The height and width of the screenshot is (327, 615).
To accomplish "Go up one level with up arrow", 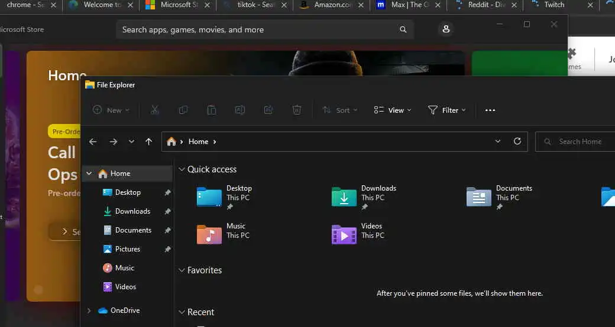I will 148,142.
